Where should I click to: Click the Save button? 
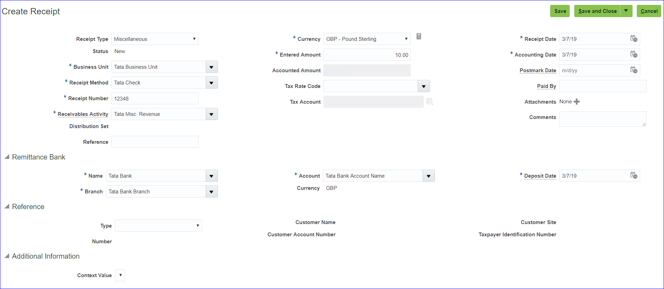click(x=560, y=11)
